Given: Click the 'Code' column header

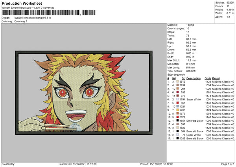Looking at the screenshot, I should 208,78.
